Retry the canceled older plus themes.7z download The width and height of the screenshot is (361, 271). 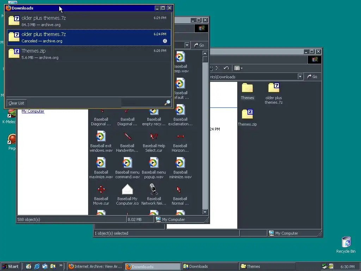click(x=165, y=41)
